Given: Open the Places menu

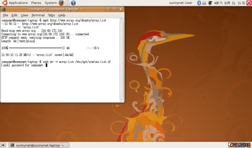Looking at the screenshot, I should tap(36, 3).
